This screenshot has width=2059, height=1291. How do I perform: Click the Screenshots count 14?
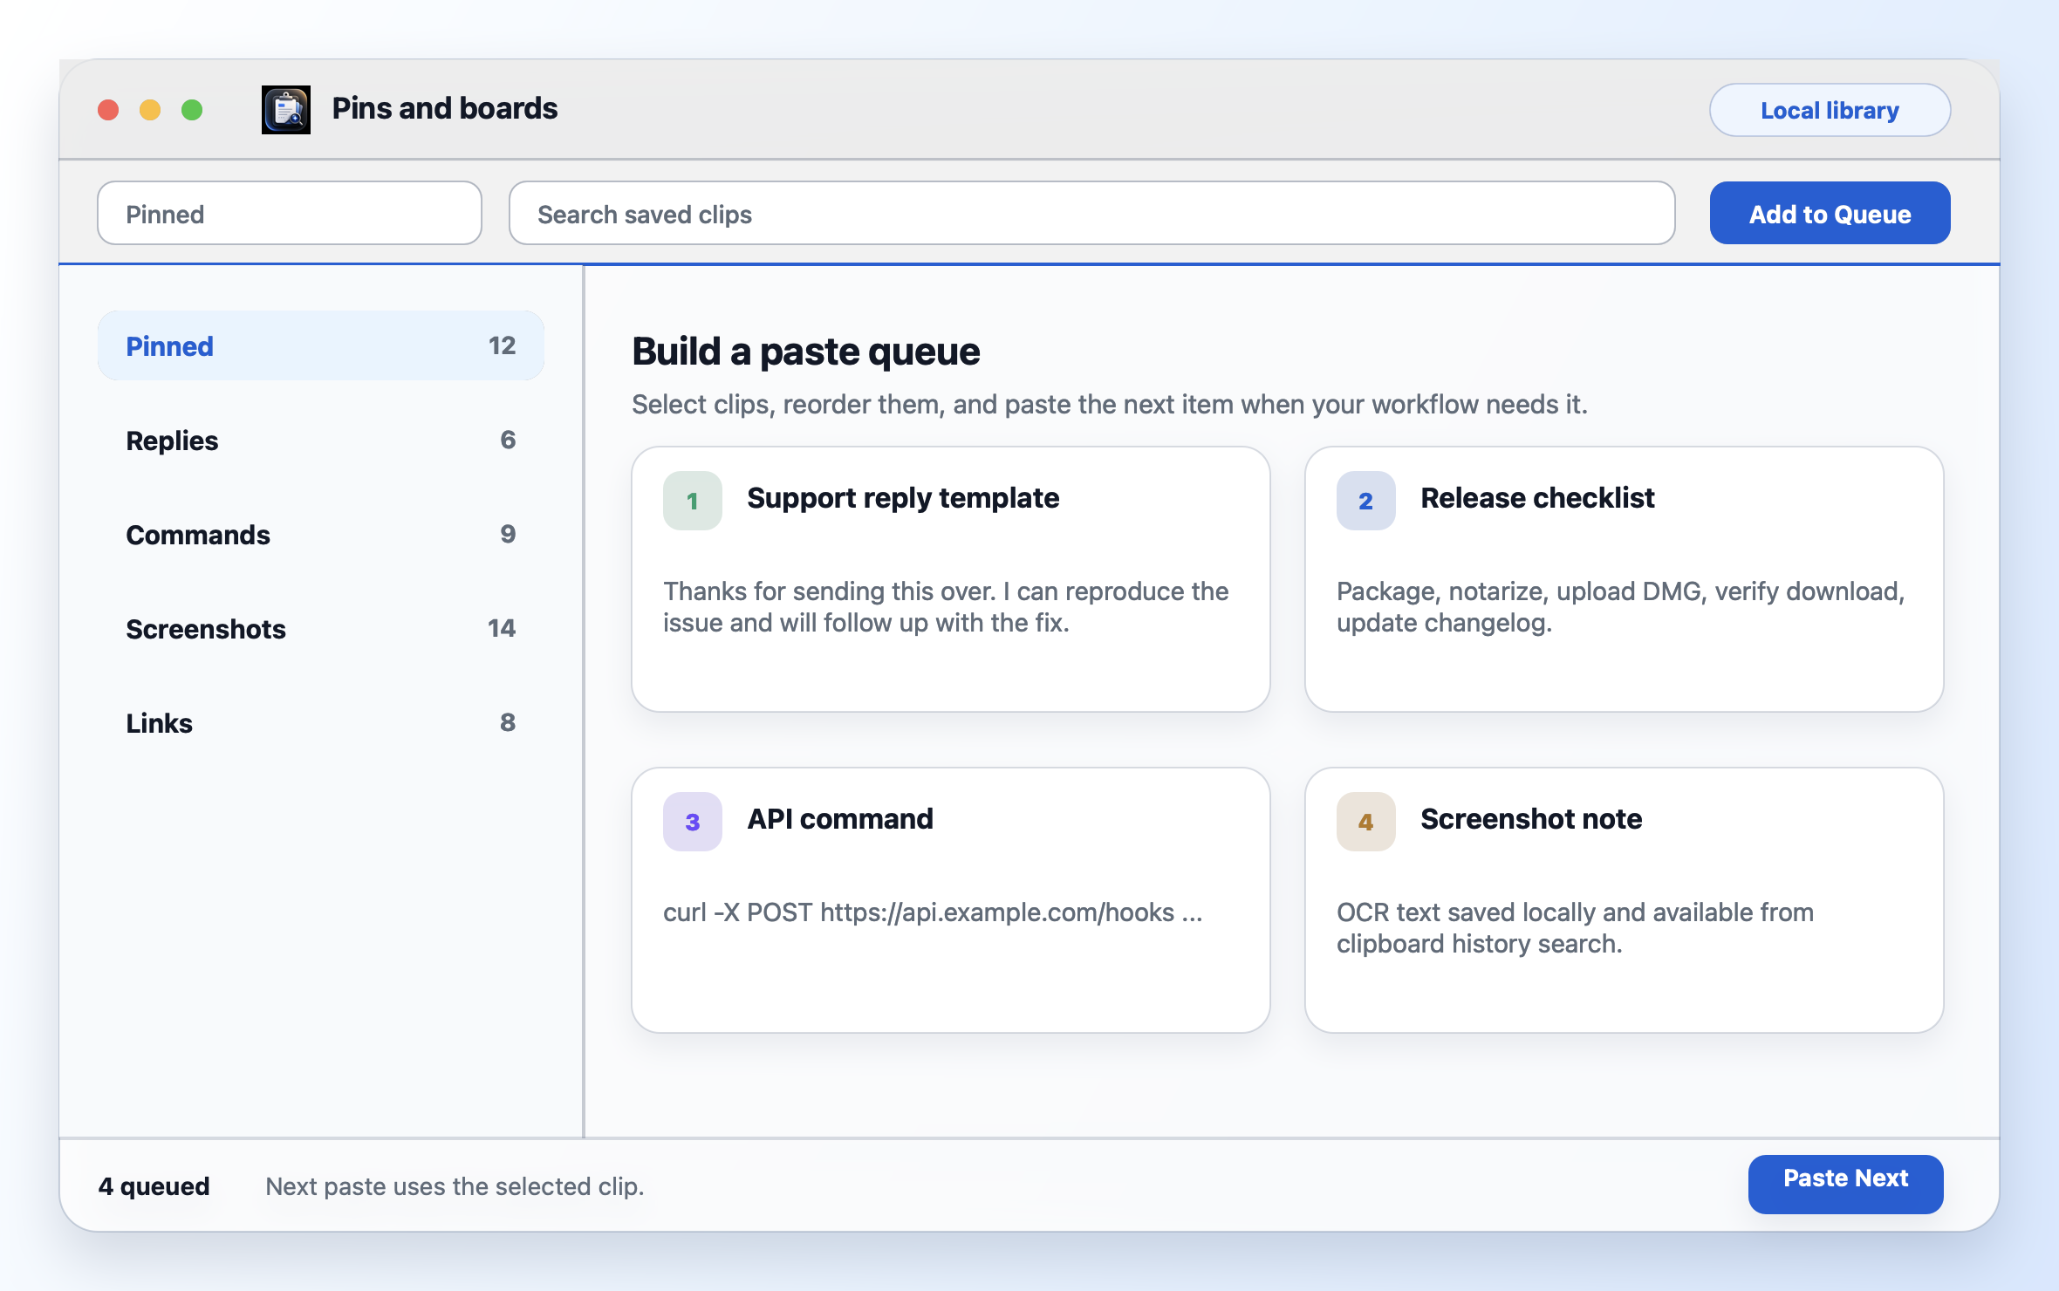[x=502, y=628]
